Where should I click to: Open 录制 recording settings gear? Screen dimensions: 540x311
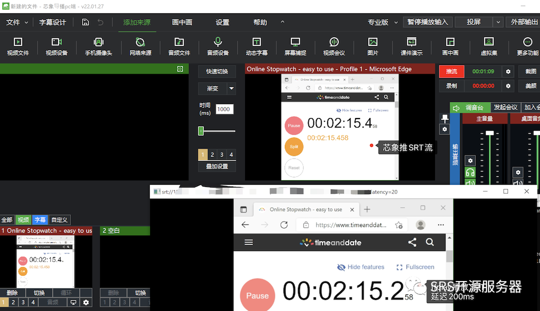(508, 86)
